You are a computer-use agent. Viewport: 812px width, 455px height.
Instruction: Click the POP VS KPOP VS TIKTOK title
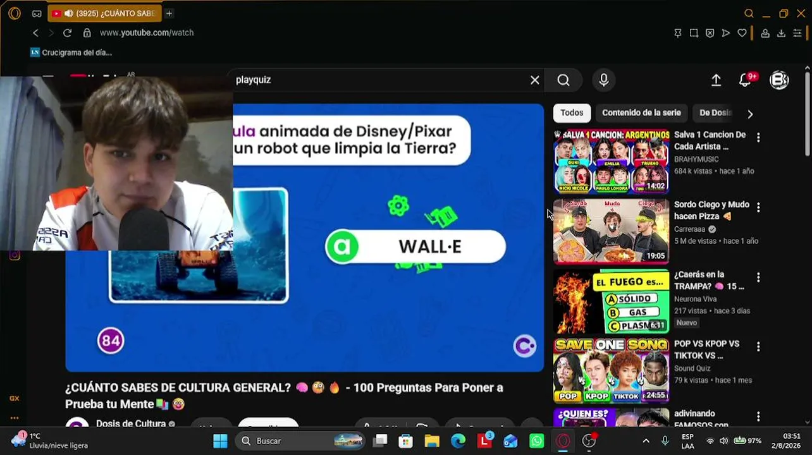(706, 349)
